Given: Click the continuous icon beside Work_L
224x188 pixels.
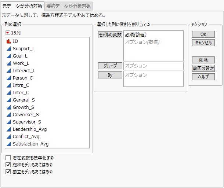Looking at the screenshot, I should 9,63.
